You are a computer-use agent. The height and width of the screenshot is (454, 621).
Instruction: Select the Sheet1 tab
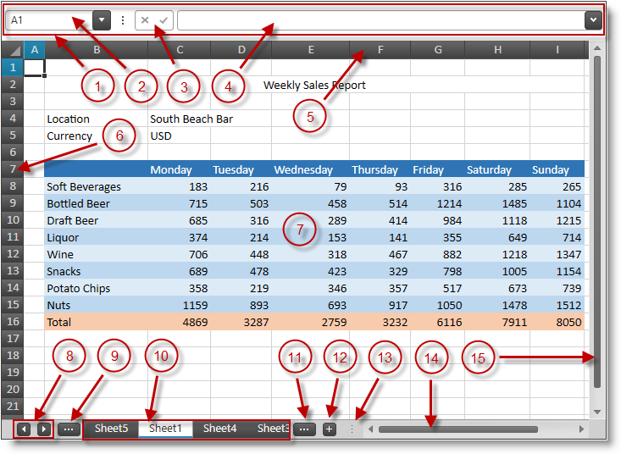coord(165,429)
